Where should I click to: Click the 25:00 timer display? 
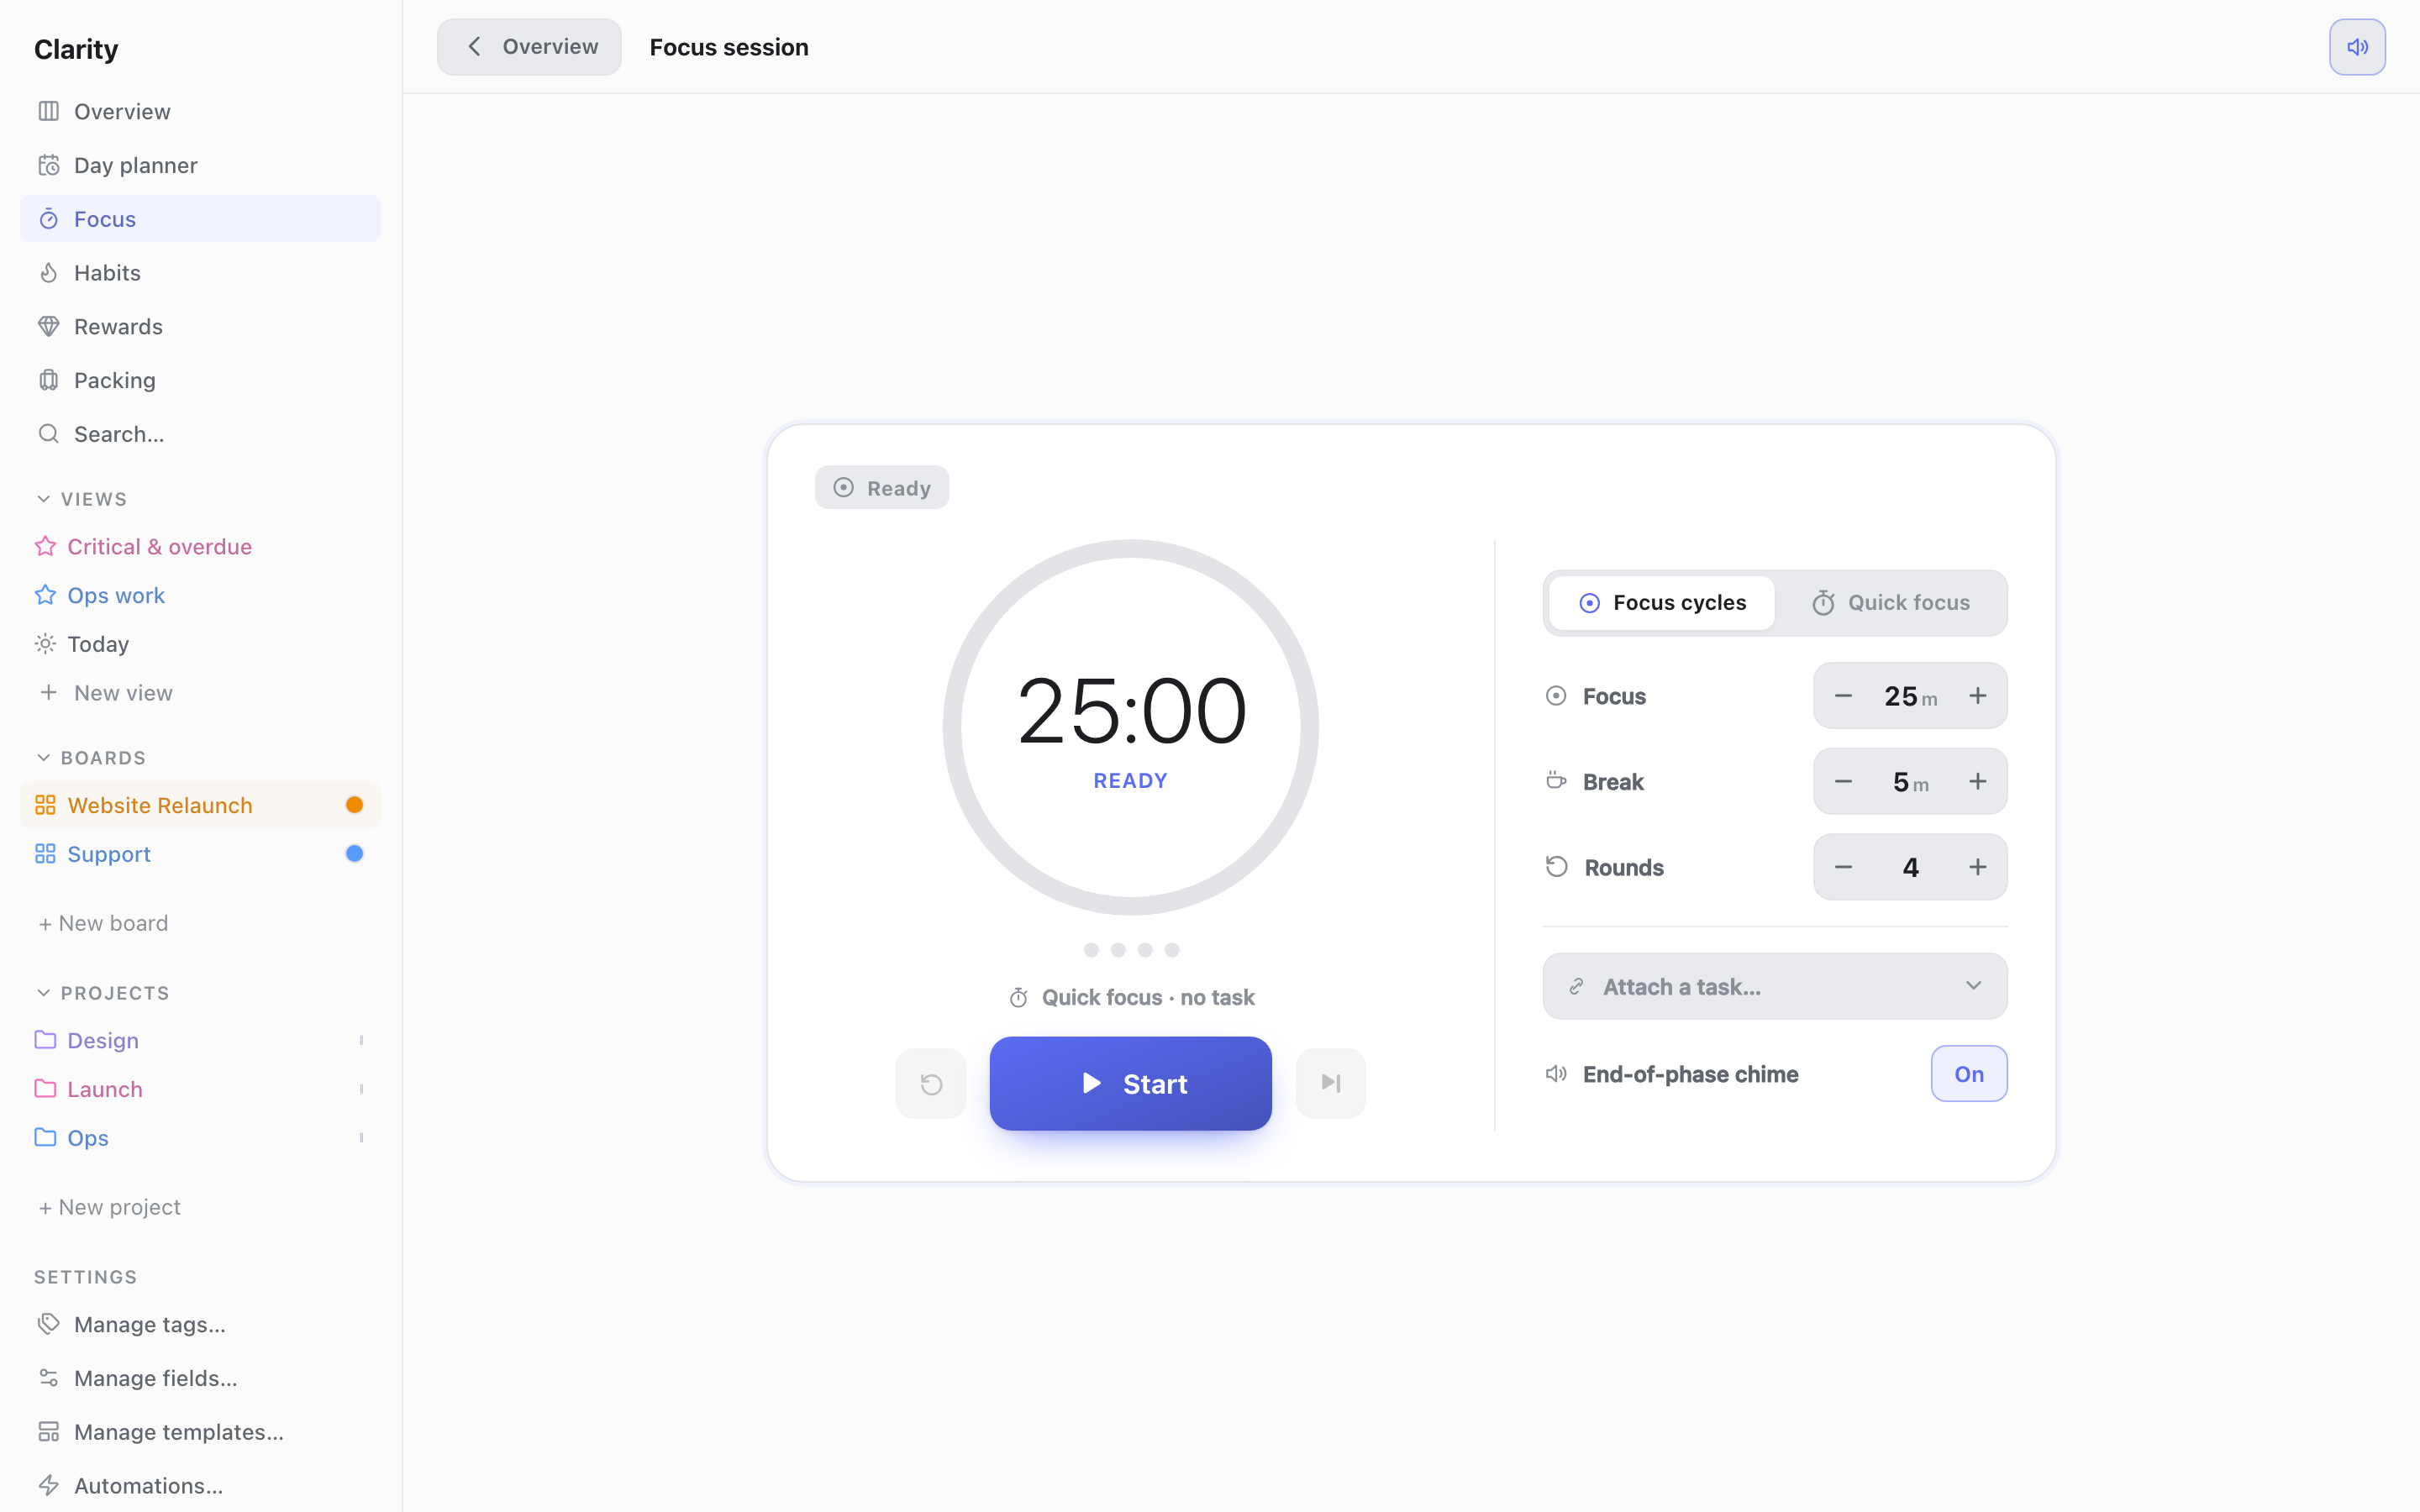point(1131,712)
